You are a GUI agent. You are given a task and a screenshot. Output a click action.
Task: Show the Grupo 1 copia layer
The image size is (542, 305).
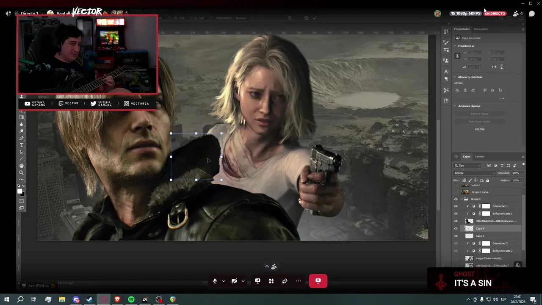456,192
